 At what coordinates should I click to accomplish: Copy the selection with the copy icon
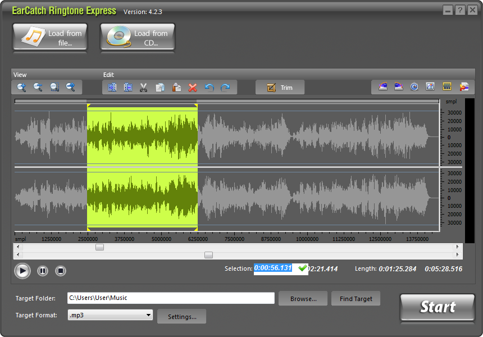[x=160, y=88]
